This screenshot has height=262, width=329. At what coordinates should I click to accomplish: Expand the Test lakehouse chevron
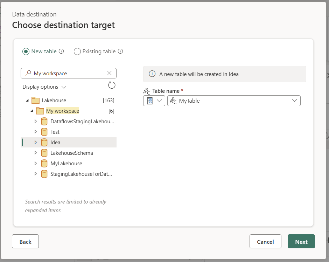pyautogui.click(x=35, y=132)
